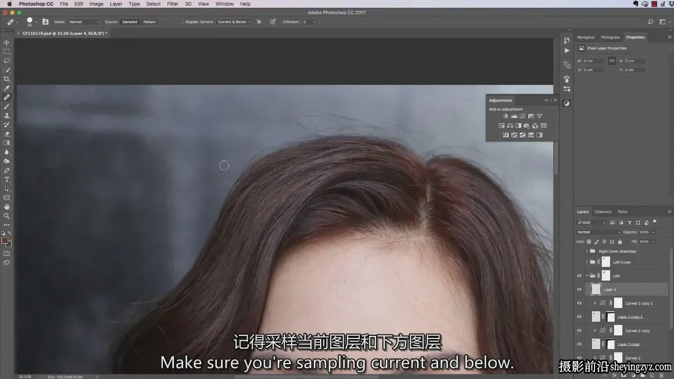Viewport: 674px width, 379px height.
Task: Select the Type tool
Action: tap(7, 179)
